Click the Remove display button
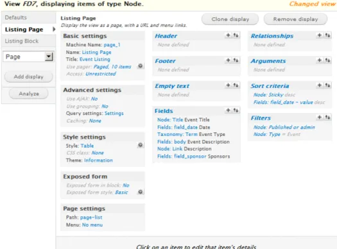This screenshot has height=249, width=337. (295, 19)
